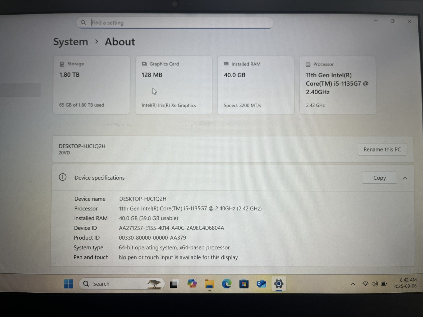Image resolution: width=423 pixels, height=317 pixels.
Task: Copy device specifications
Action: click(x=379, y=178)
